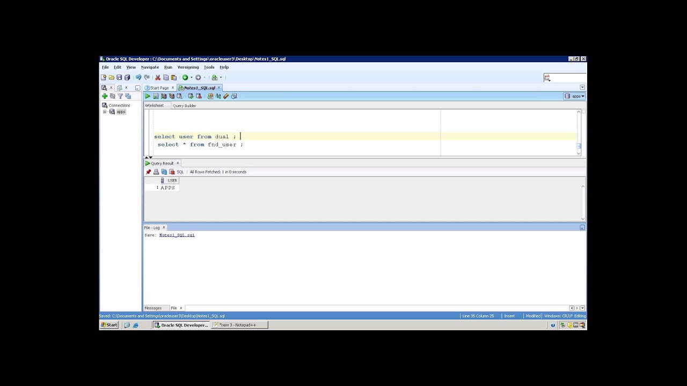
Task: Open the Back navigation history dropdown arrow
Action: pyautogui.click(x=192, y=77)
